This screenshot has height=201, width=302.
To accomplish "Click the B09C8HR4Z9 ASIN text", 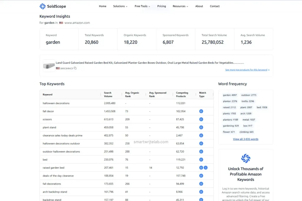I will pyautogui.click(x=67, y=68).
